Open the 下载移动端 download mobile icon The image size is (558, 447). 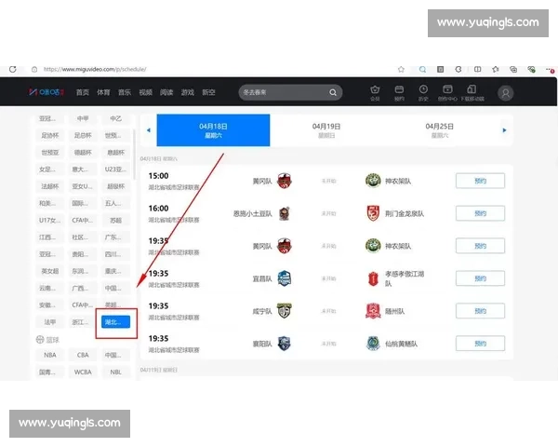click(x=472, y=93)
